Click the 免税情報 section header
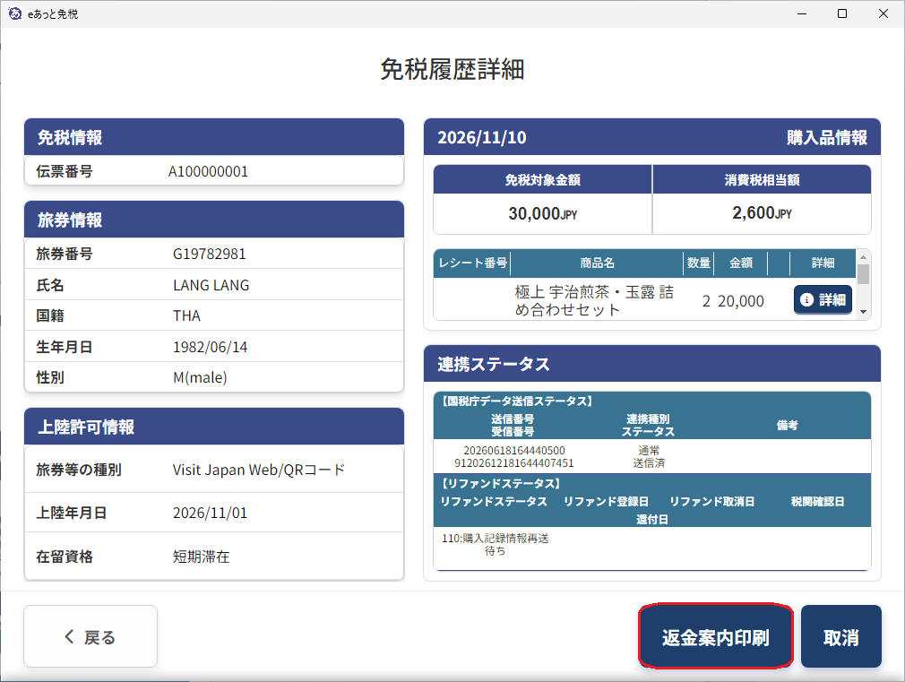This screenshot has height=682, width=905. [x=214, y=137]
